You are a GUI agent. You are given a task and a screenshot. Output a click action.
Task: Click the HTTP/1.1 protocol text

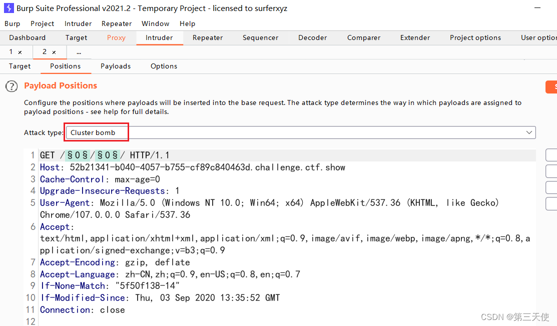click(150, 155)
